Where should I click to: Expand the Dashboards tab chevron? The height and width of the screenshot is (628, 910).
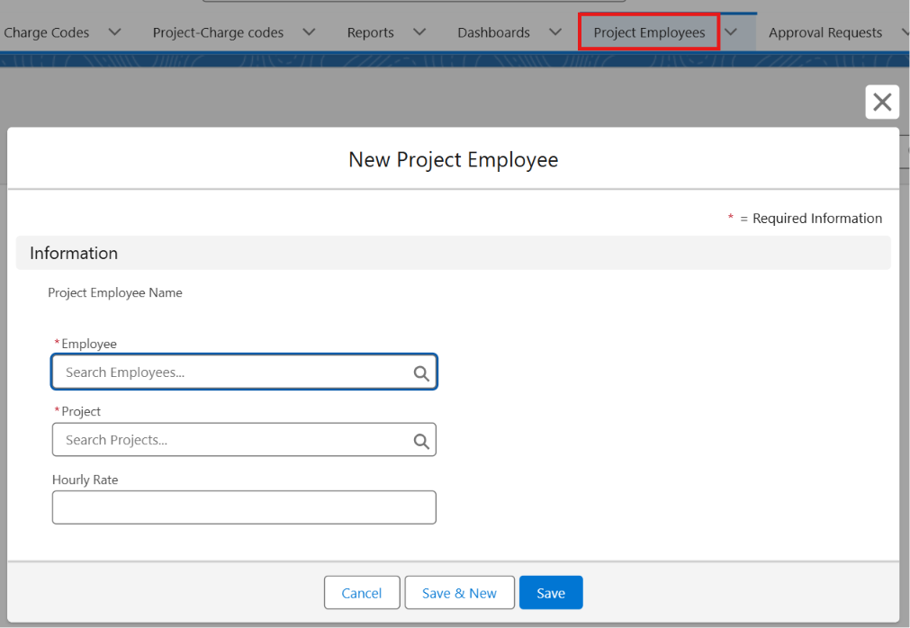point(555,31)
